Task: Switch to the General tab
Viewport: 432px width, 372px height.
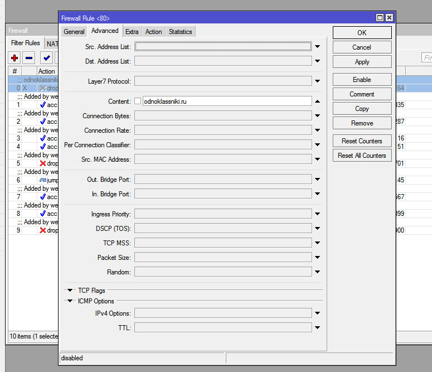Action: [x=74, y=32]
